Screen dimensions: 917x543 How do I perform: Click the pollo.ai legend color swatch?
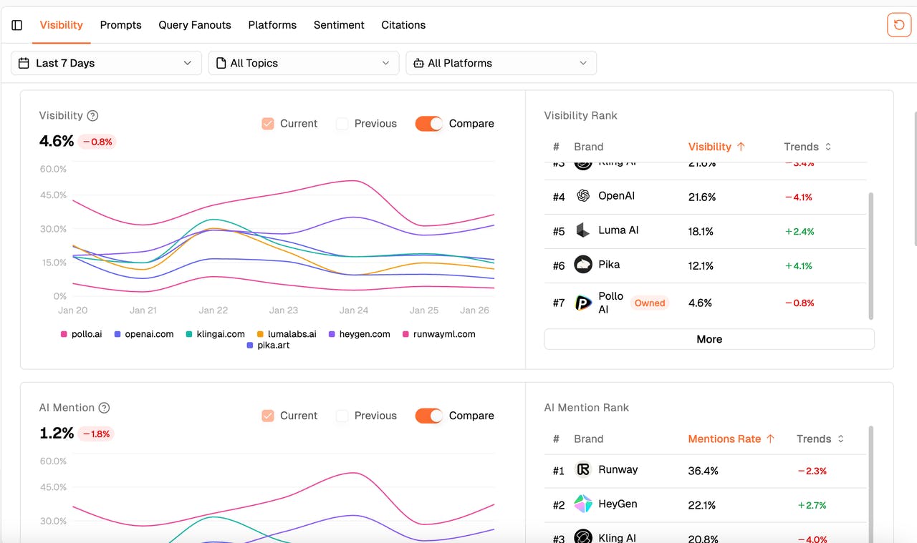64,334
